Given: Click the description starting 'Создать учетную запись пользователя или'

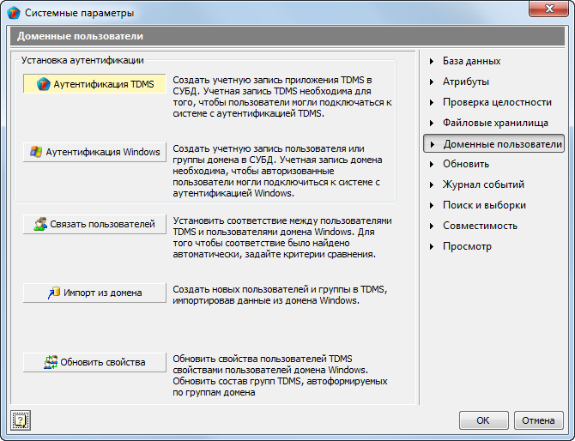Looking at the screenshot, I should 277,171.
